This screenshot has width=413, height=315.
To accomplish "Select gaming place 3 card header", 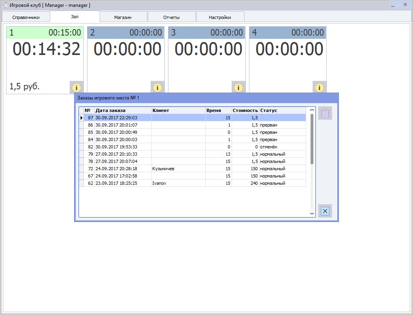I will click(207, 33).
